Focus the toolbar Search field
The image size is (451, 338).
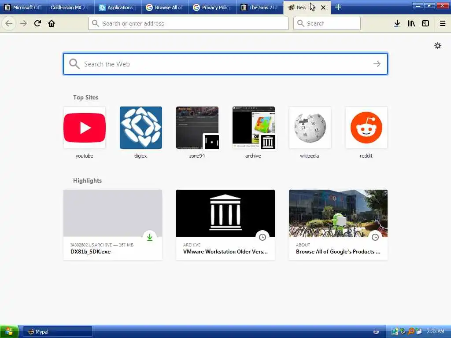(327, 23)
